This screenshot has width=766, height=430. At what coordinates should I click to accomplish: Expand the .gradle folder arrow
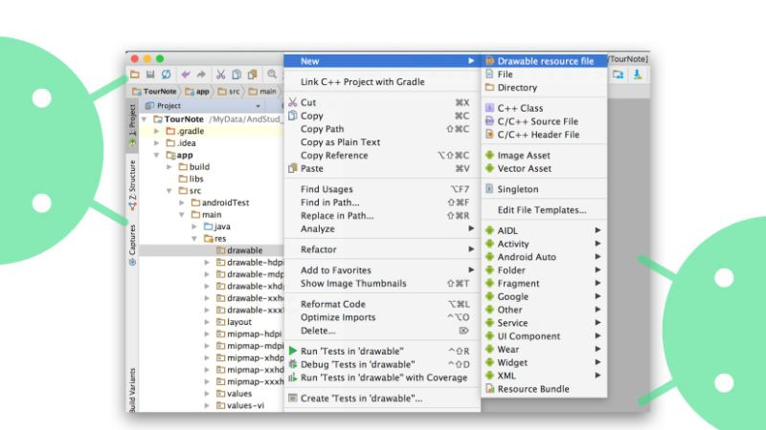click(157, 131)
